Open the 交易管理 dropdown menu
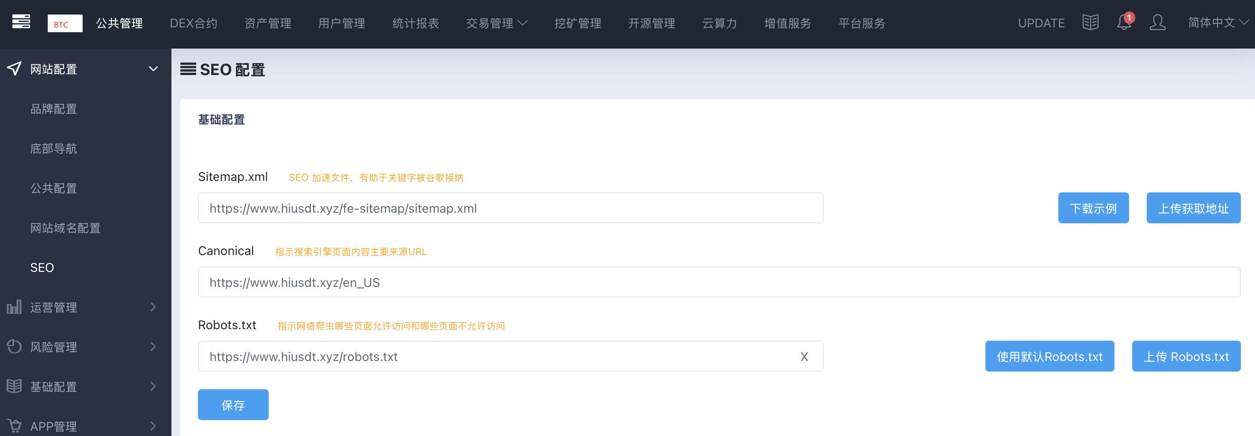Screen dimensions: 1255x436 pos(496,23)
